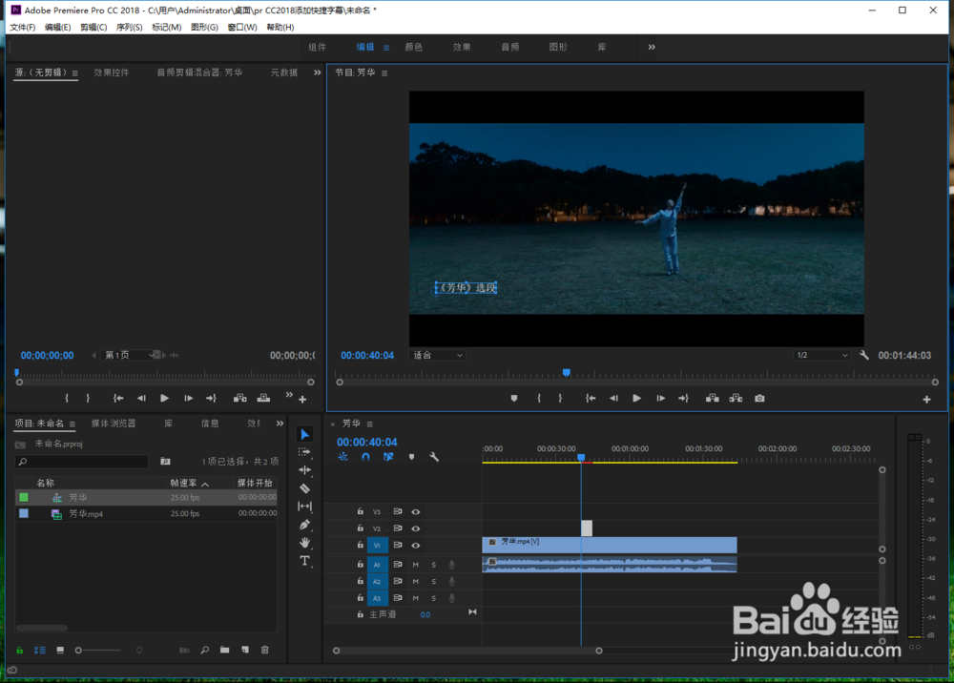Add marker in program monitor
The image size is (954, 683).
click(514, 399)
